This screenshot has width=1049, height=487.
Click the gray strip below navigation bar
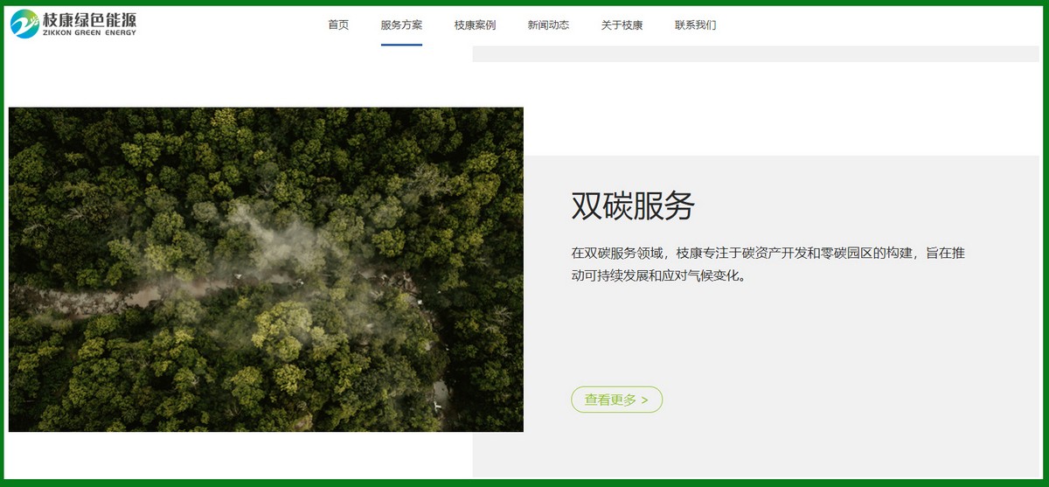(756, 53)
